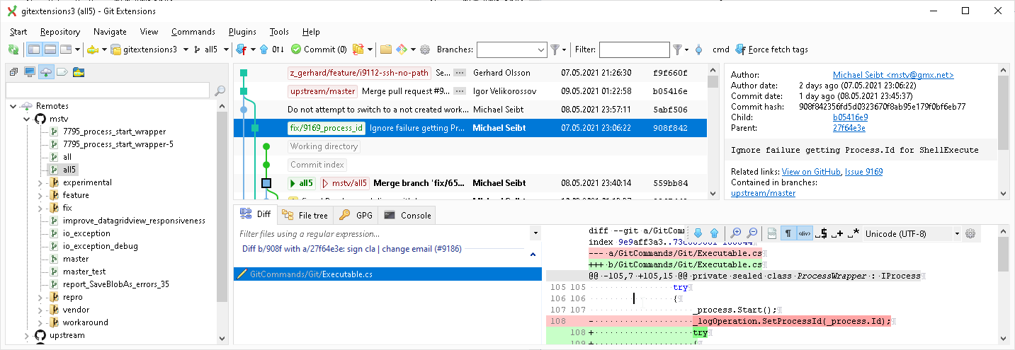Click the revision filter funnel icon
The image size is (1015, 350).
pyautogui.click(x=678, y=49)
